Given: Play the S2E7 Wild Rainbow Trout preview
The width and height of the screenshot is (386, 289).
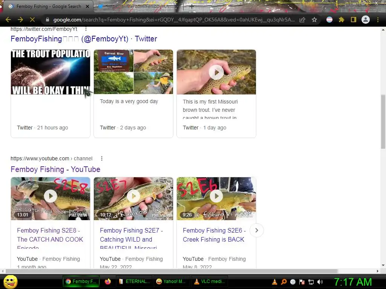Looking at the screenshot, I should pos(133,196).
